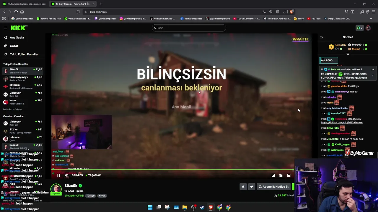Hide the pinned chat message
This screenshot has height=212, width=378.
[x=373, y=69]
